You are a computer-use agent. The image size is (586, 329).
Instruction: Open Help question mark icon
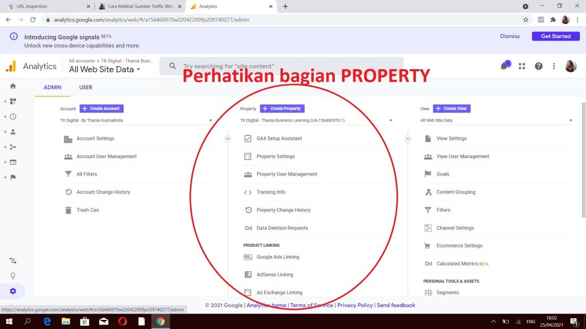point(539,66)
